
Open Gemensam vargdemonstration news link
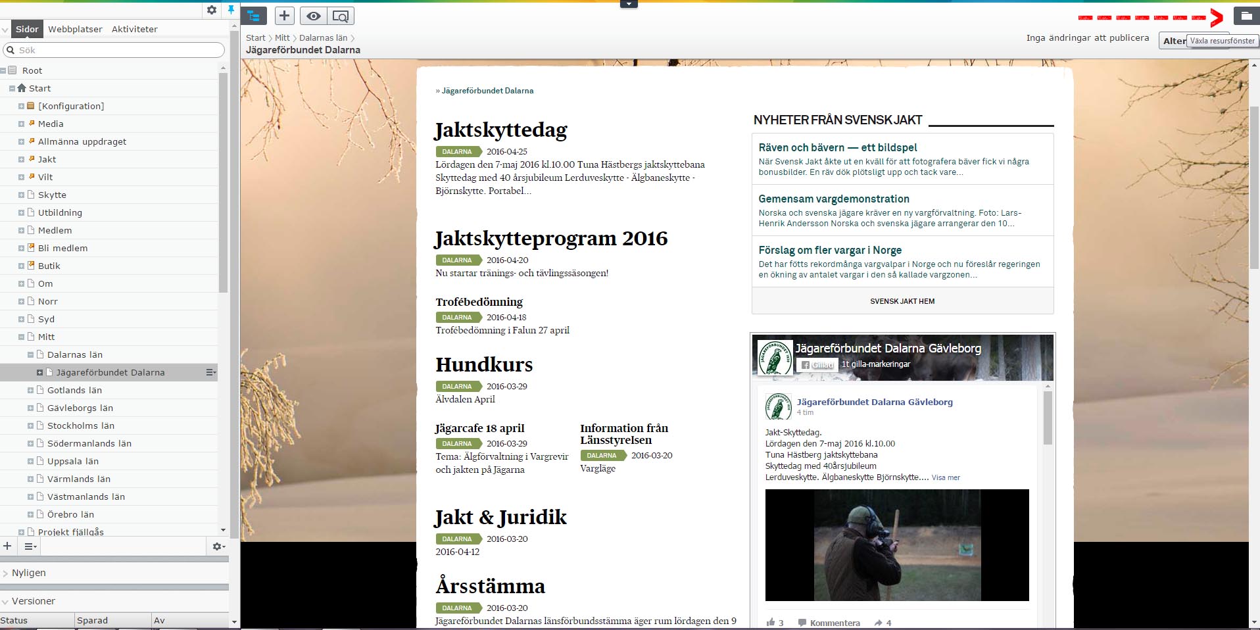834,199
